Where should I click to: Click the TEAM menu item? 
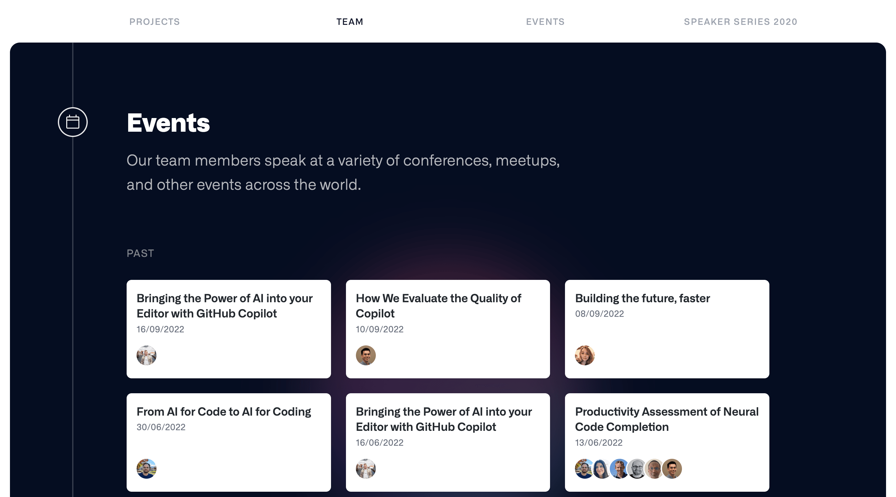(349, 21)
